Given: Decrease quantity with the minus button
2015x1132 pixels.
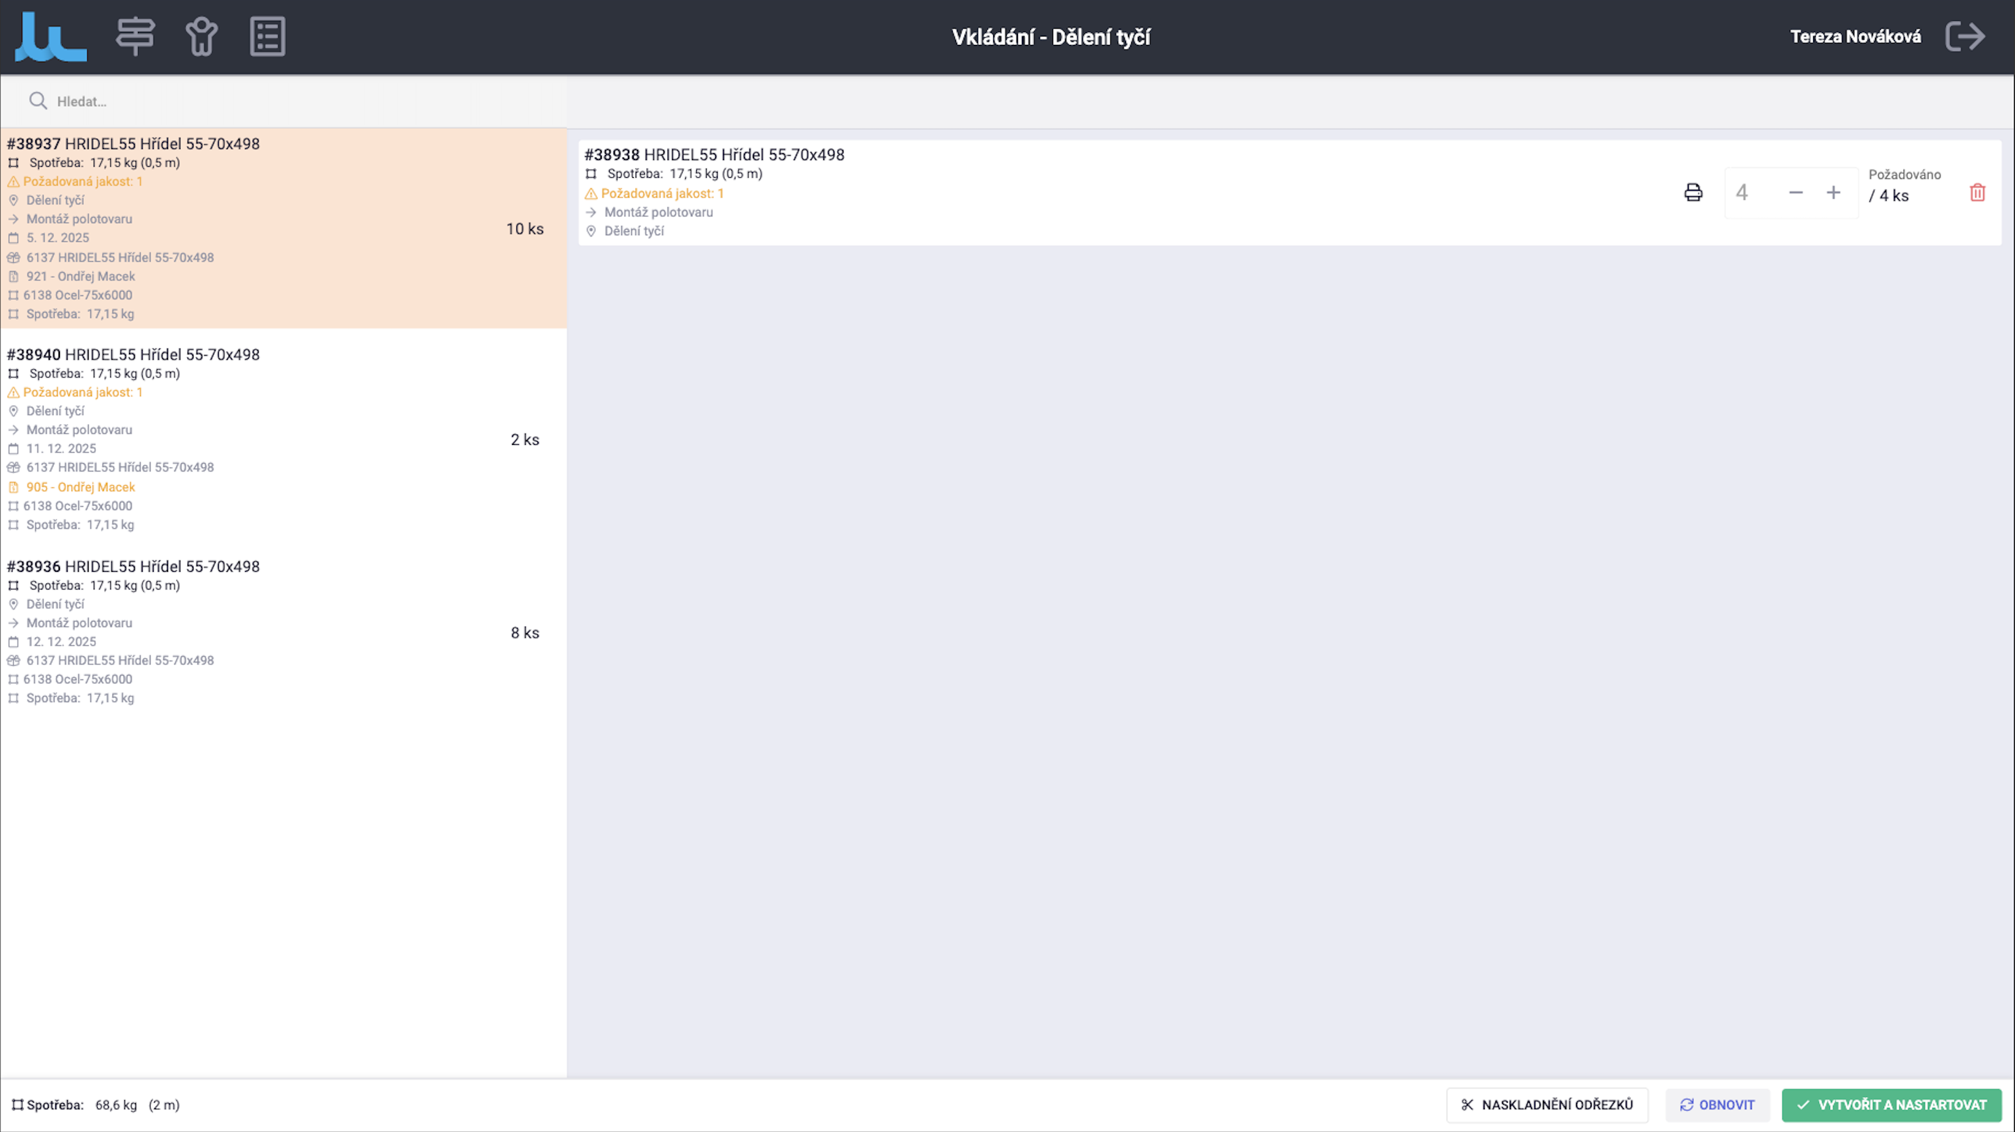Looking at the screenshot, I should pyautogui.click(x=1795, y=192).
